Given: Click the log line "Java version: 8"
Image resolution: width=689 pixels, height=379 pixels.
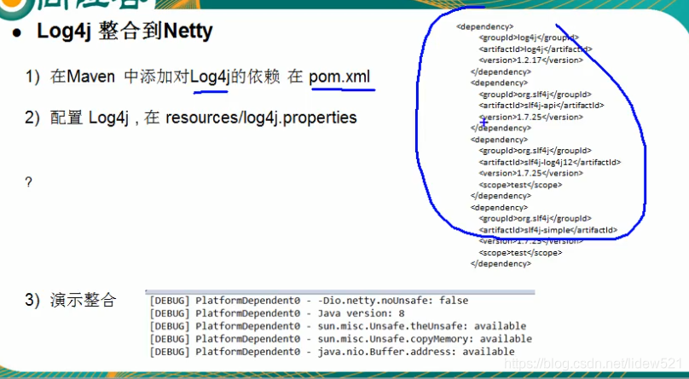Looking at the screenshot, I should click(277, 313).
